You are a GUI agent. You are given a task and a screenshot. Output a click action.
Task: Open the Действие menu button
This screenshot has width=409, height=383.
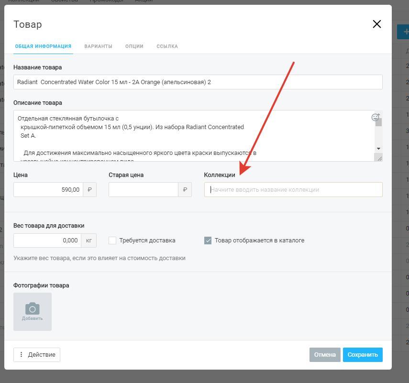click(37, 355)
